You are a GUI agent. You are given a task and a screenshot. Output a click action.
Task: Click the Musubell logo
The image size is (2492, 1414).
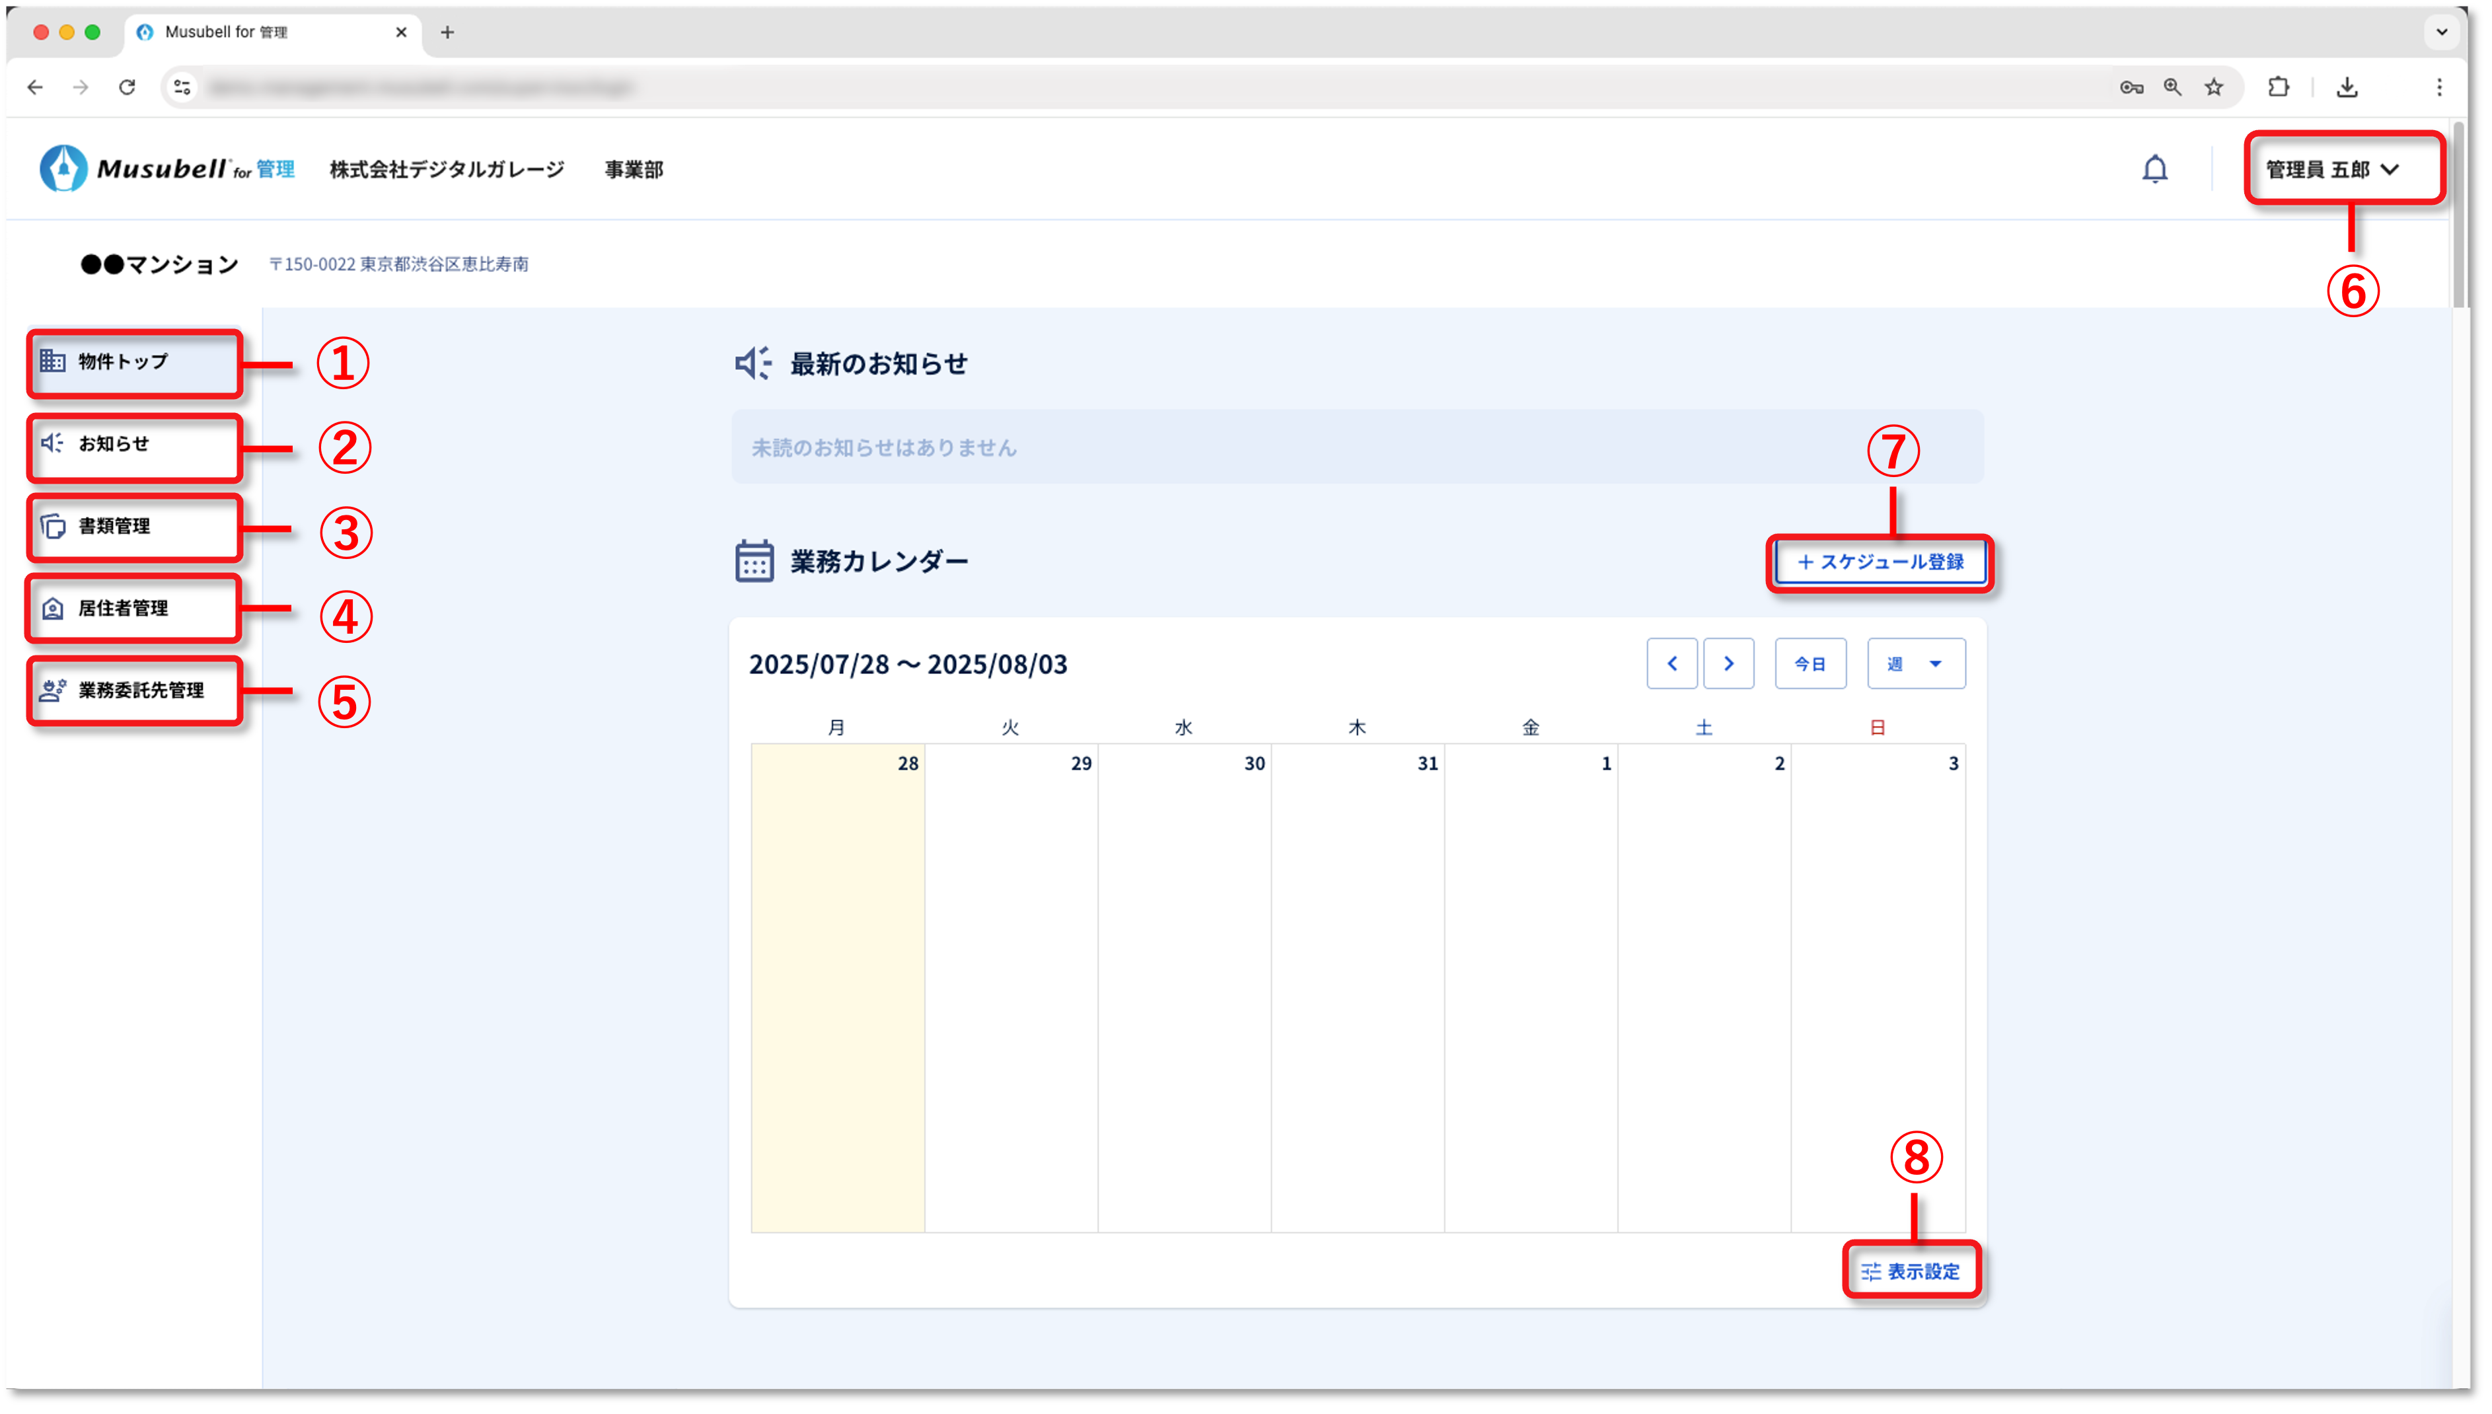(x=166, y=169)
